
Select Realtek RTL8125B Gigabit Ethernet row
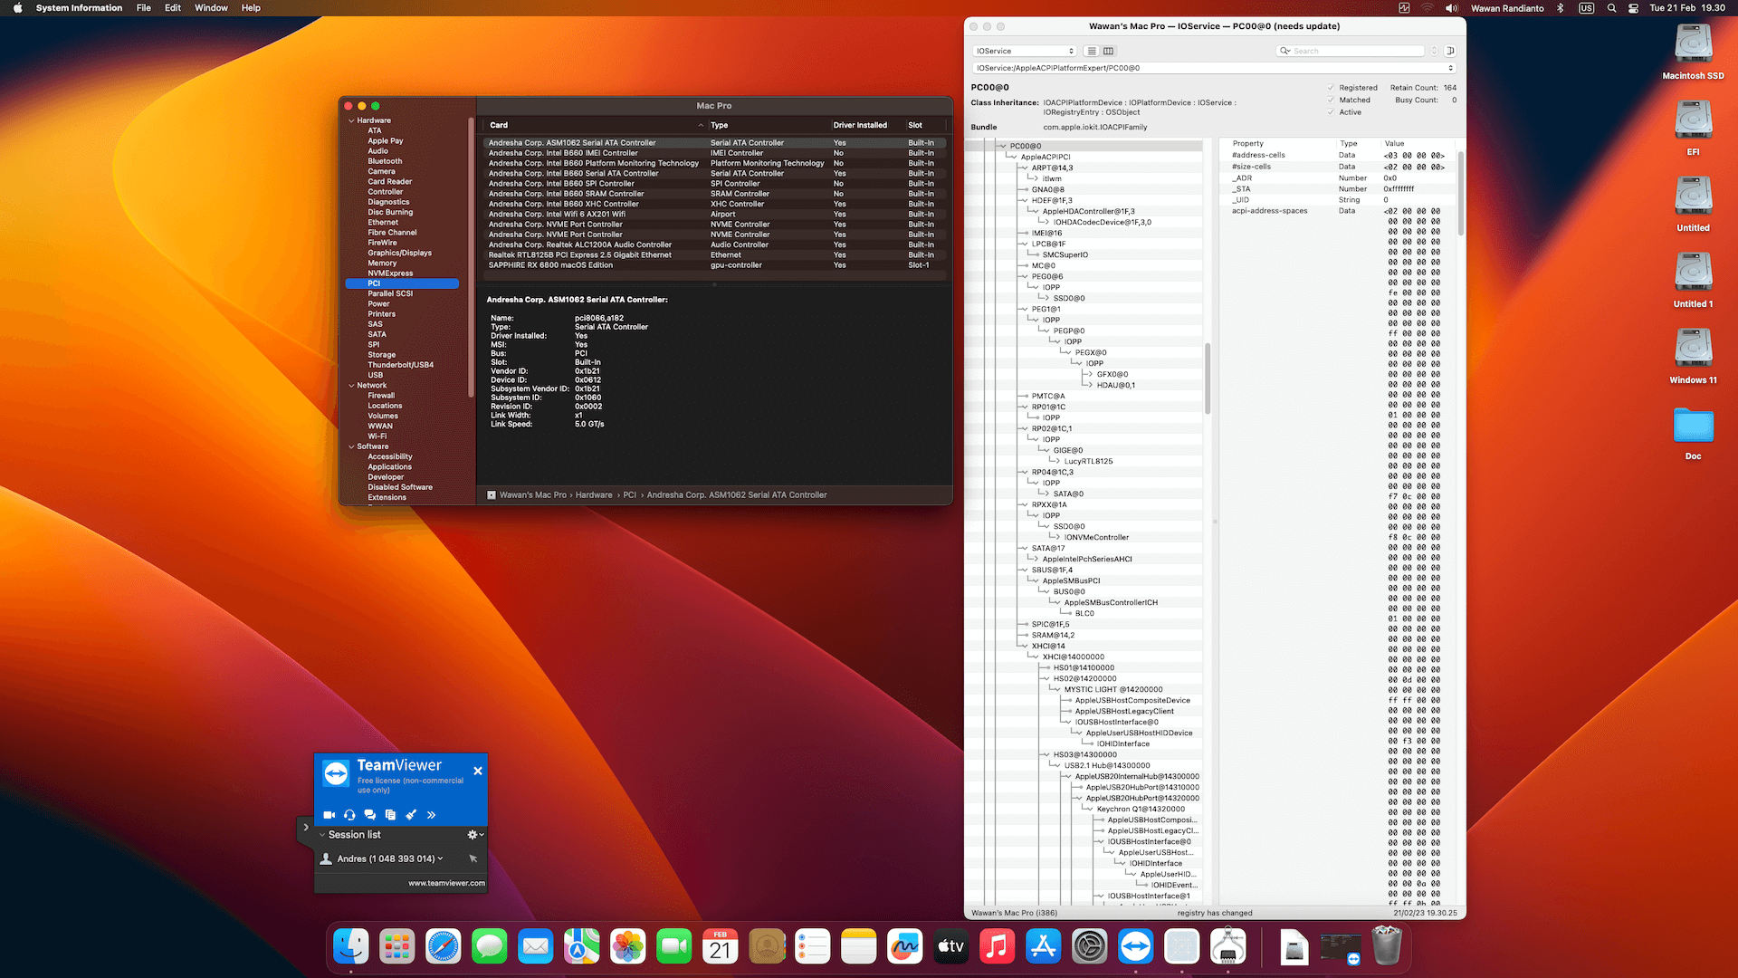click(715, 255)
